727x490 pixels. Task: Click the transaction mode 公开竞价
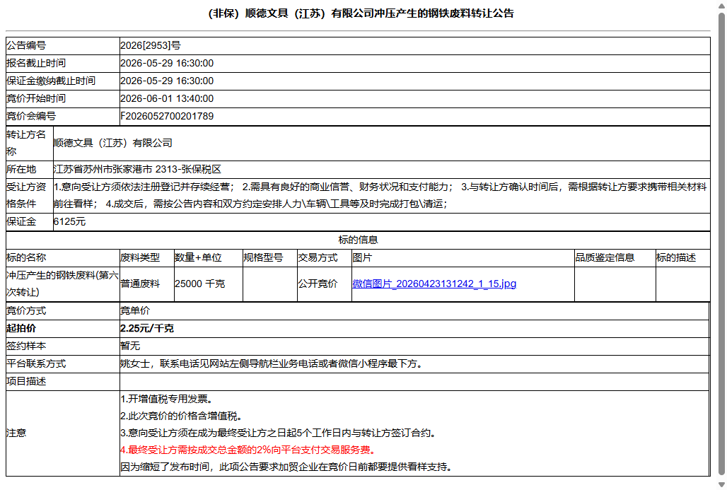click(318, 284)
